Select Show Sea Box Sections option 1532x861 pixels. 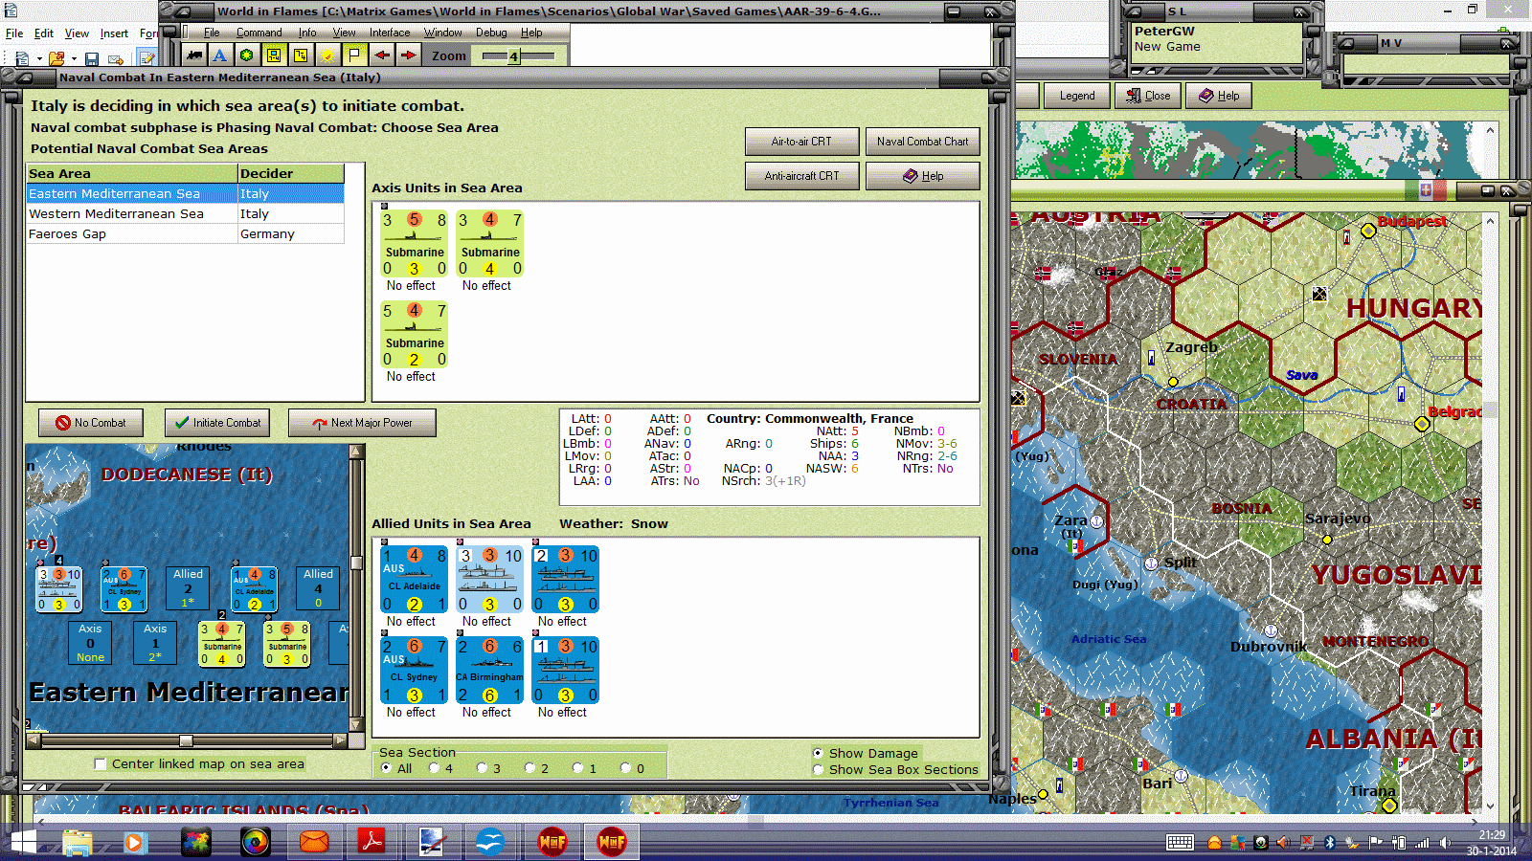[818, 769]
